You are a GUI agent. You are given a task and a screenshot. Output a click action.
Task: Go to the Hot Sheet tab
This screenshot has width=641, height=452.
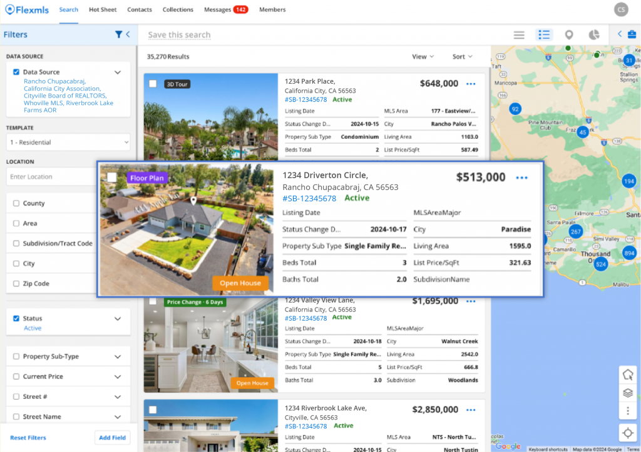(x=103, y=10)
